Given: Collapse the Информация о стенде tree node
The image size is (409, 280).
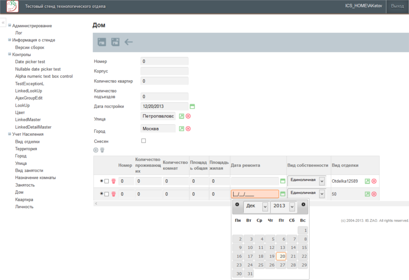Looking at the screenshot, I should coord(10,40).
